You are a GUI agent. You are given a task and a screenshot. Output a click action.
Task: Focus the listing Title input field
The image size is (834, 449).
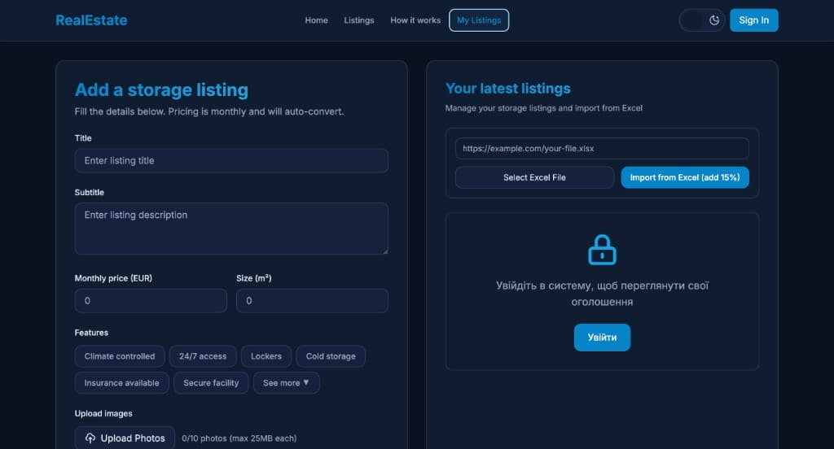tap(231, 160)
